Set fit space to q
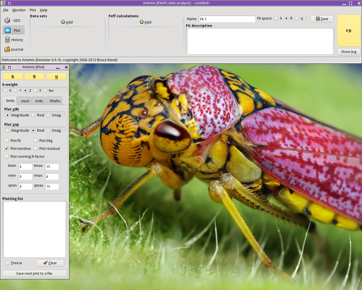Image resolution: width=362 pixels, height=290 pixels. point(299,18)
